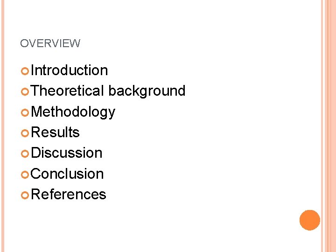Screen dimensions: 336x252
Task: Click the bullet icon beside Results
Action: (x=25, y=133)
